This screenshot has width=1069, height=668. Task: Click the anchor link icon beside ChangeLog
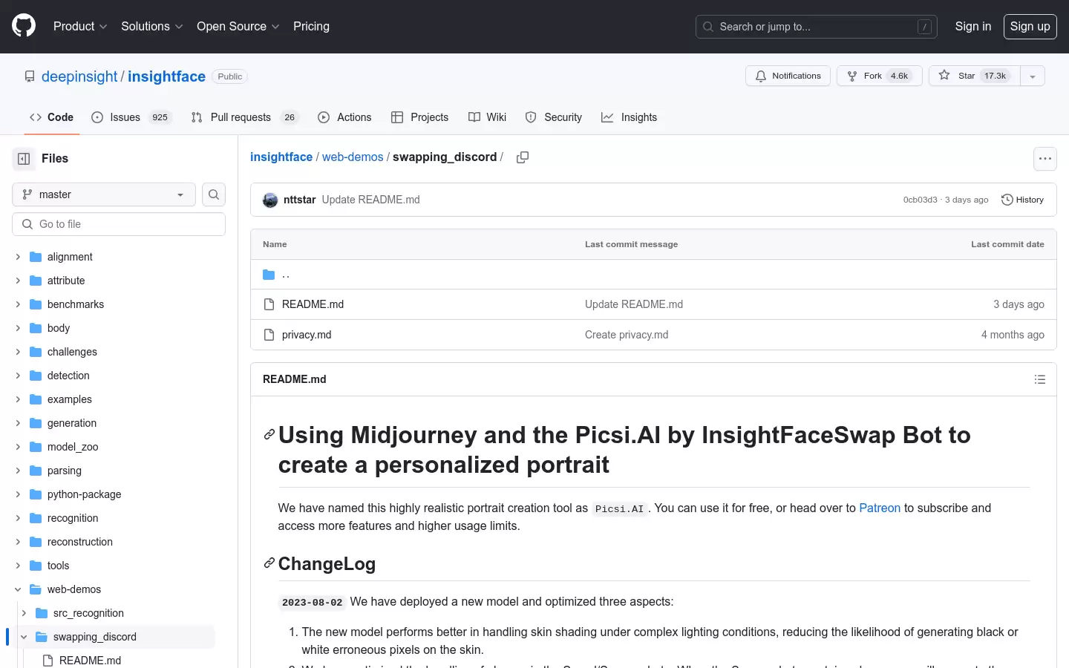coord(269,563)
